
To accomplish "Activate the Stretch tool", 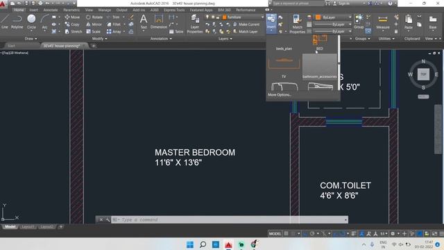I will (73, 31).
